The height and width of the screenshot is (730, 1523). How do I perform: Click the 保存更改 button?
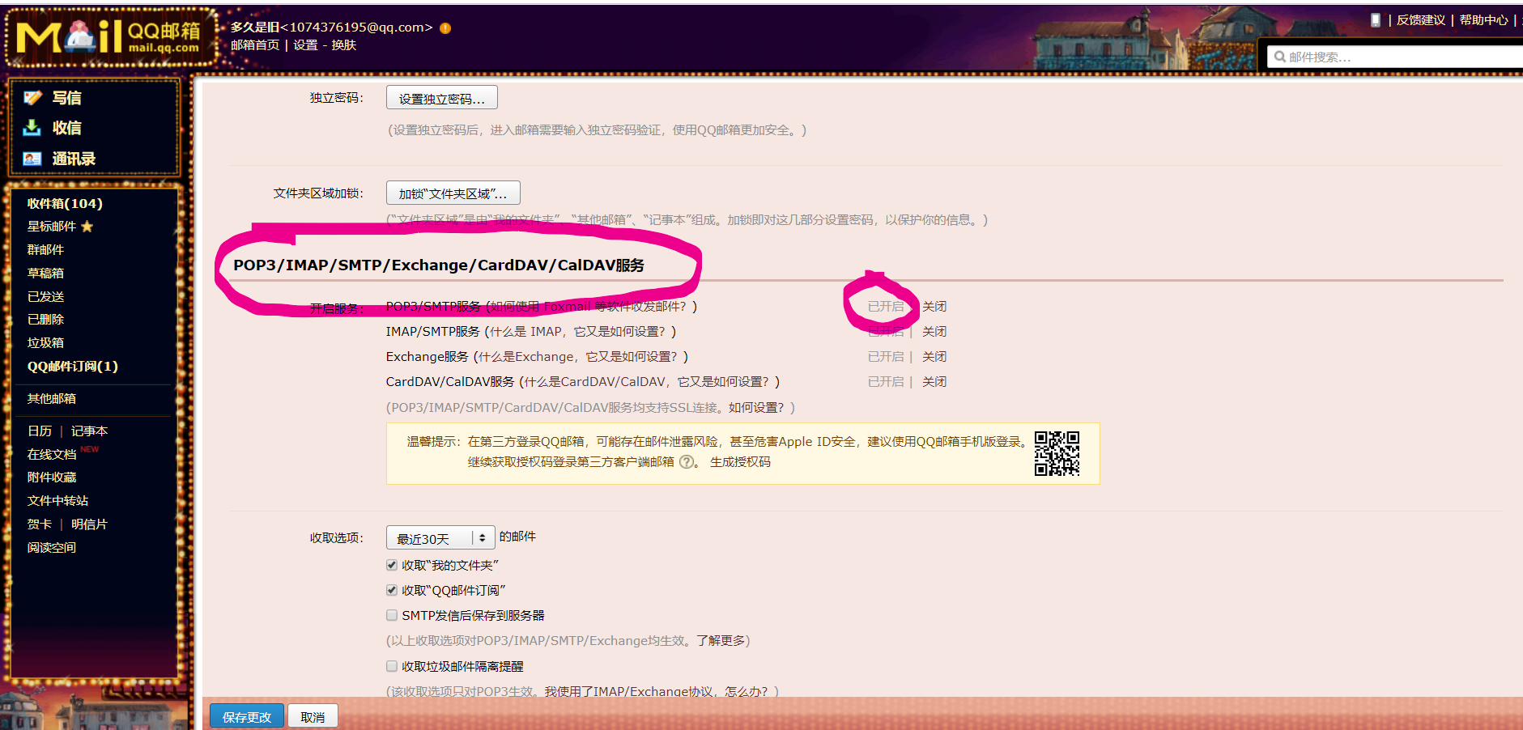[x=245, y=717]
